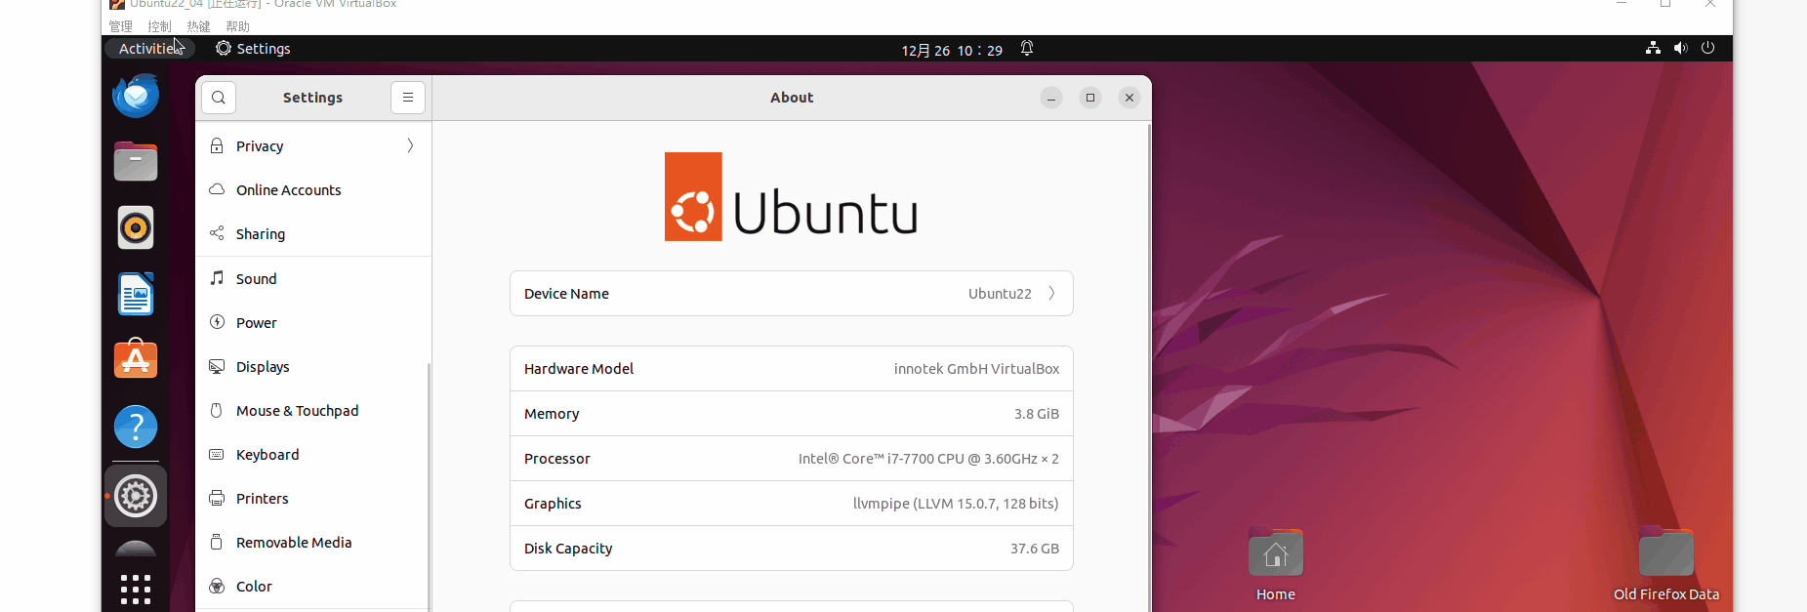This screenshot has height=612, width=1807.
Task: Select Printers settings panel
Action: [x=313, y=498]
